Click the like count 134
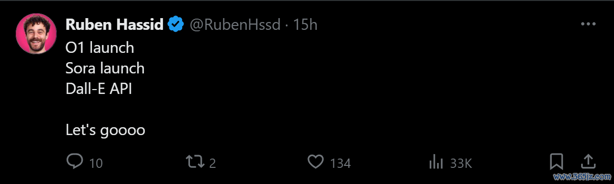This screenshot has height=184, width=614. click(x=340, y=163)
